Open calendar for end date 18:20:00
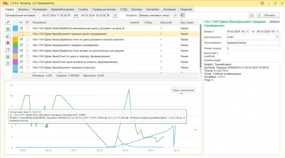Image resolution: width=285 pixels, height=158 pixels. (x=108, y=16)
